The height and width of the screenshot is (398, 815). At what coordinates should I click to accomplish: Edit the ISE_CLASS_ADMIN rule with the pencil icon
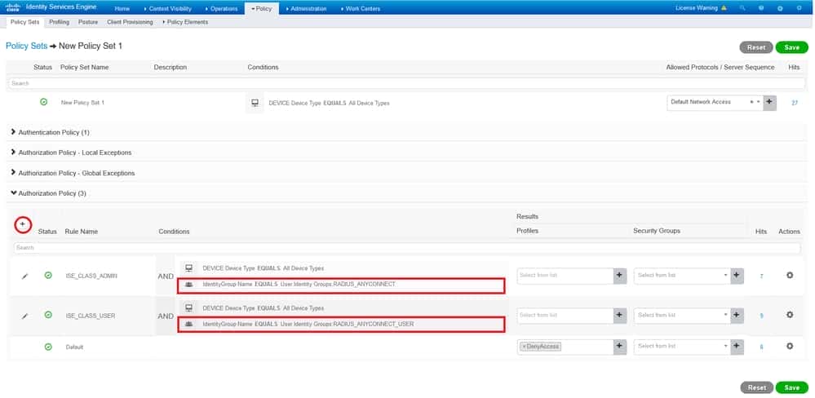[24, 276]
